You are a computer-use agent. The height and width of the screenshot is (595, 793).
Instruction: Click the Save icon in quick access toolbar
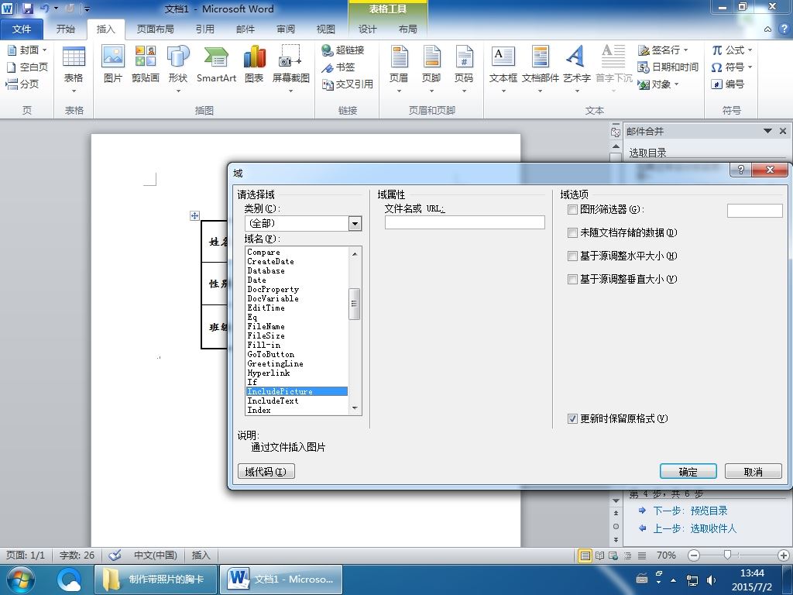click(x=27, y=9)
